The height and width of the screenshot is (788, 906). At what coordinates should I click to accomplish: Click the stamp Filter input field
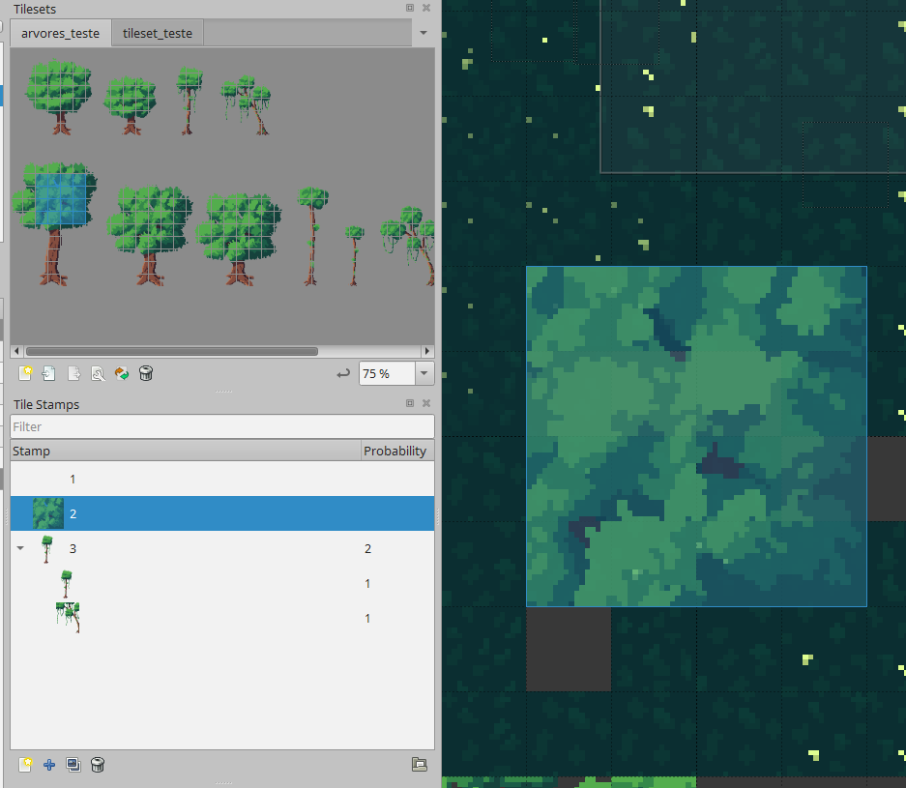click(221, 426)
